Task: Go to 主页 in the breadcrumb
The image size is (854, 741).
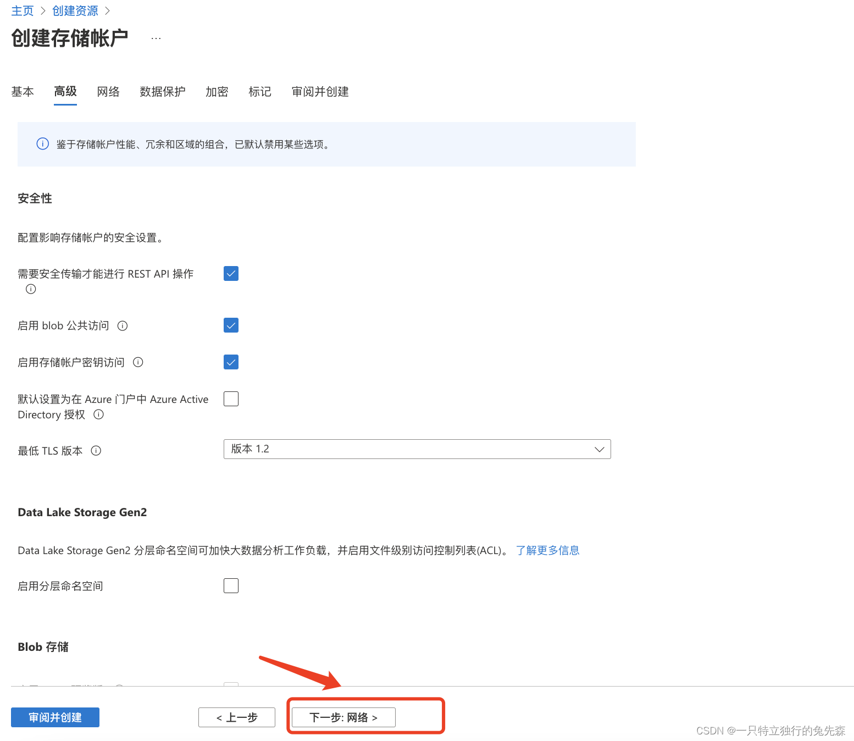Action: (x=23, y=11)
